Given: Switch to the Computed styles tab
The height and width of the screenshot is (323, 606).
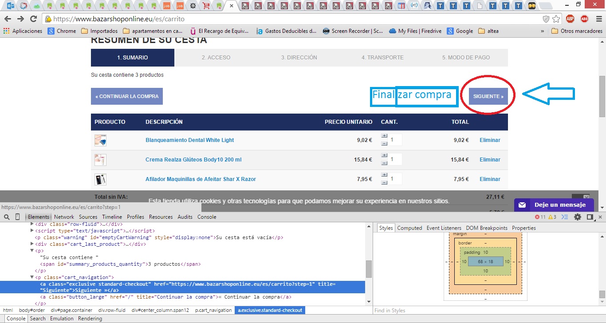Looking at the screenshot, I should 409,228.
